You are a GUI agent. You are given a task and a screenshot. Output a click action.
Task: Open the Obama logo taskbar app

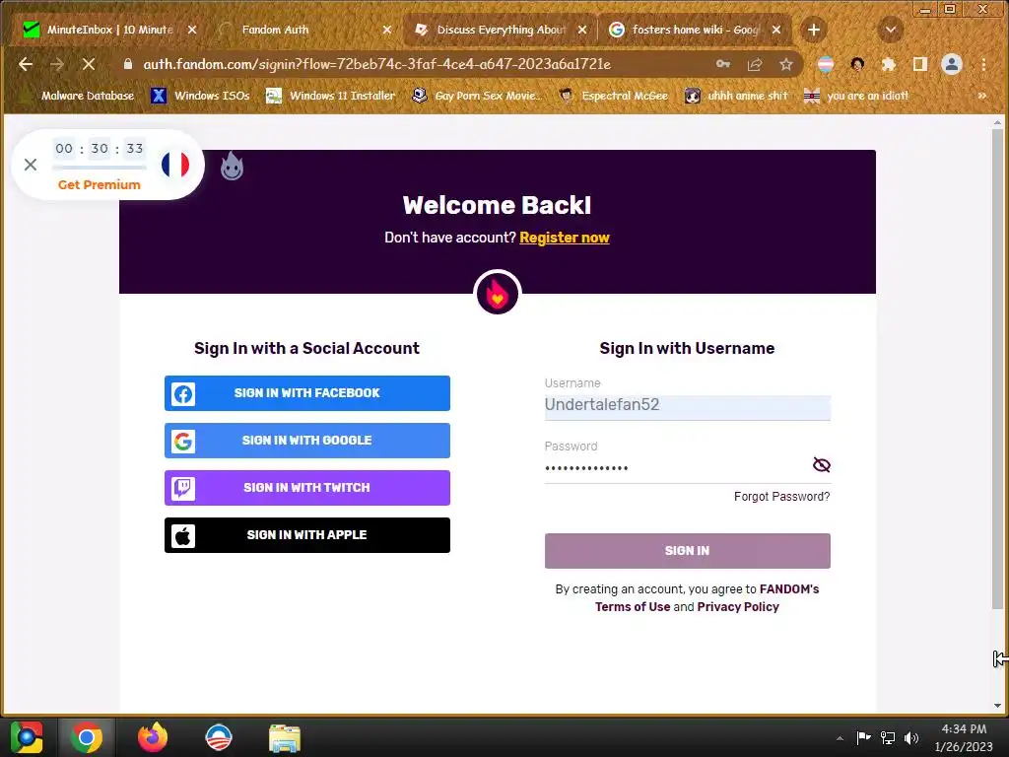click(x=218, y=737)
